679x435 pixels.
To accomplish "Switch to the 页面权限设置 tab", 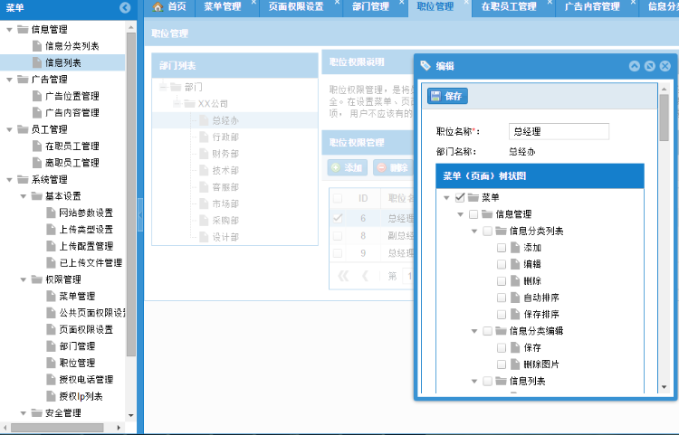I will point(296,7).
